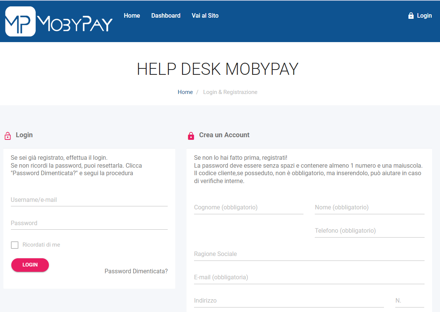The width and height of the screenshot is (440, 312).
Task: Open the Home menu item in the header
Action: (x=132, y=16)
